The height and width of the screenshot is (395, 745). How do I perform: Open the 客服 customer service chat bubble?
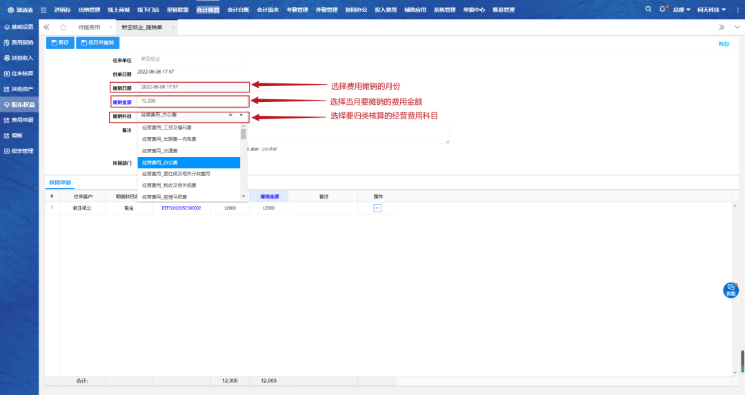click(731, 290)
